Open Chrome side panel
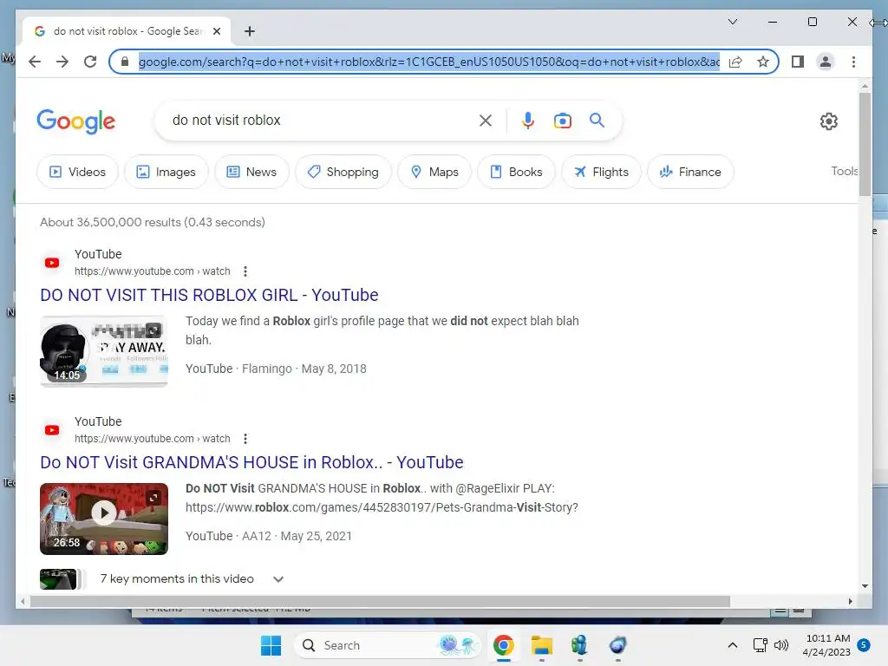Viewport: 888px width, 666px height. (798, 62)
